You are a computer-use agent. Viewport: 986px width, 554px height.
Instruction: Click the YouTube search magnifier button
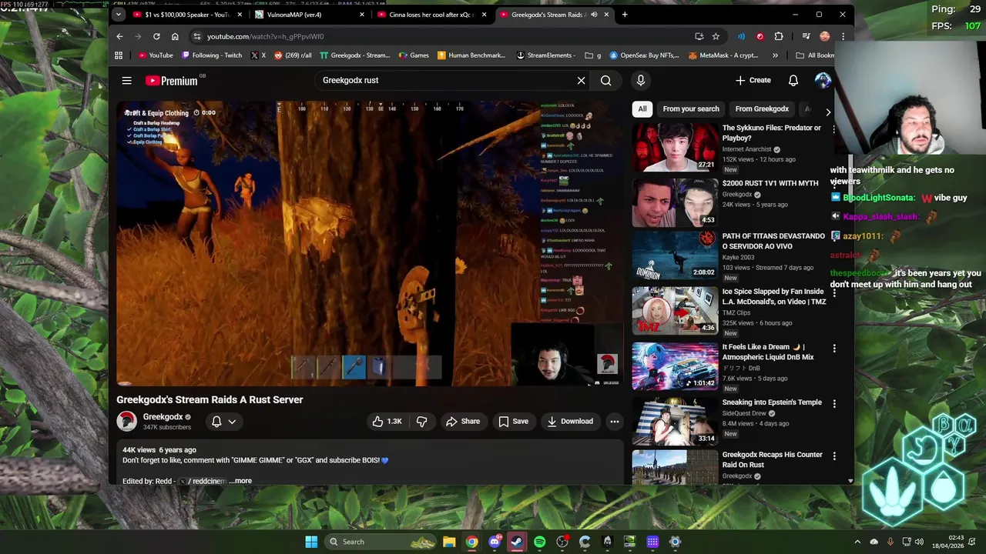tap(606, 80)
